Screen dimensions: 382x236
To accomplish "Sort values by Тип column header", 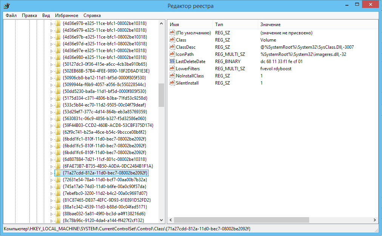I will tap(235, 25).
